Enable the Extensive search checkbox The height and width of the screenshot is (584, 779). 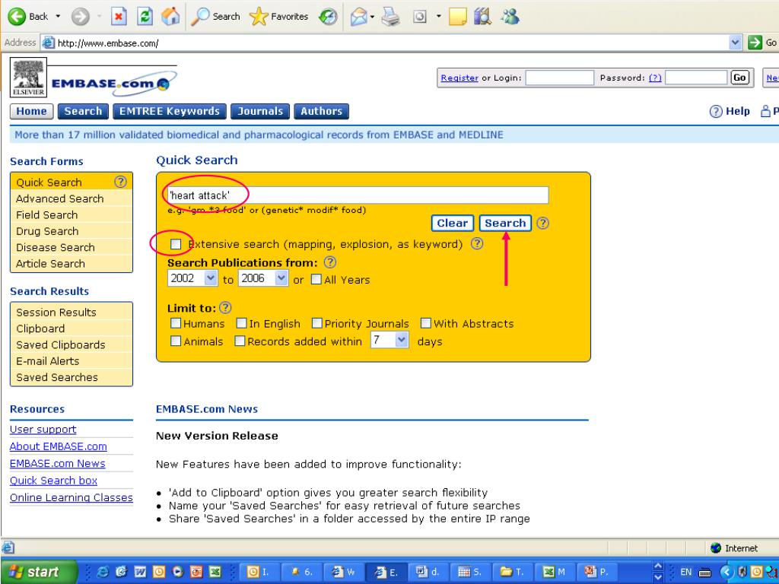point(176,244)
